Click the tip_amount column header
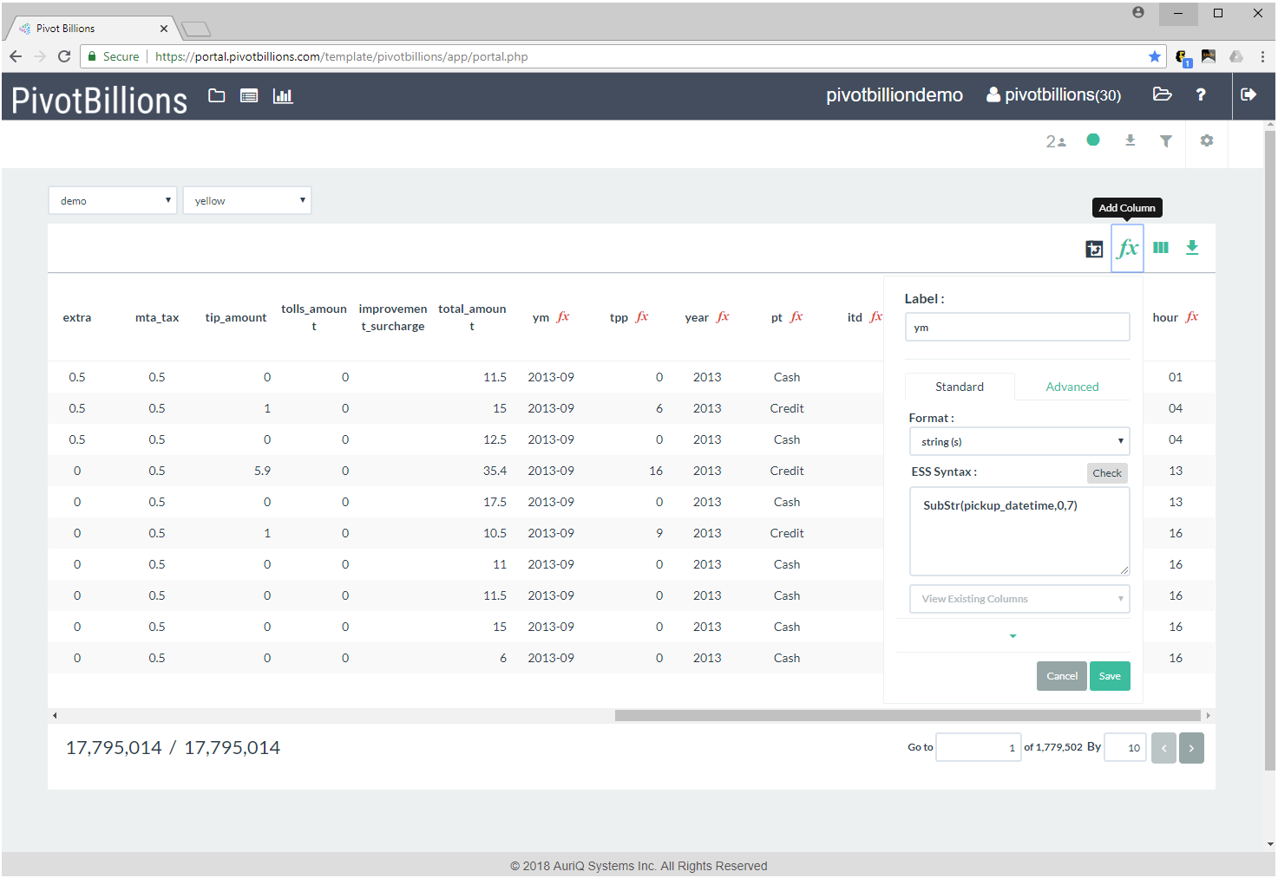This screenshot has width=1278, height=878. [236, 317]
